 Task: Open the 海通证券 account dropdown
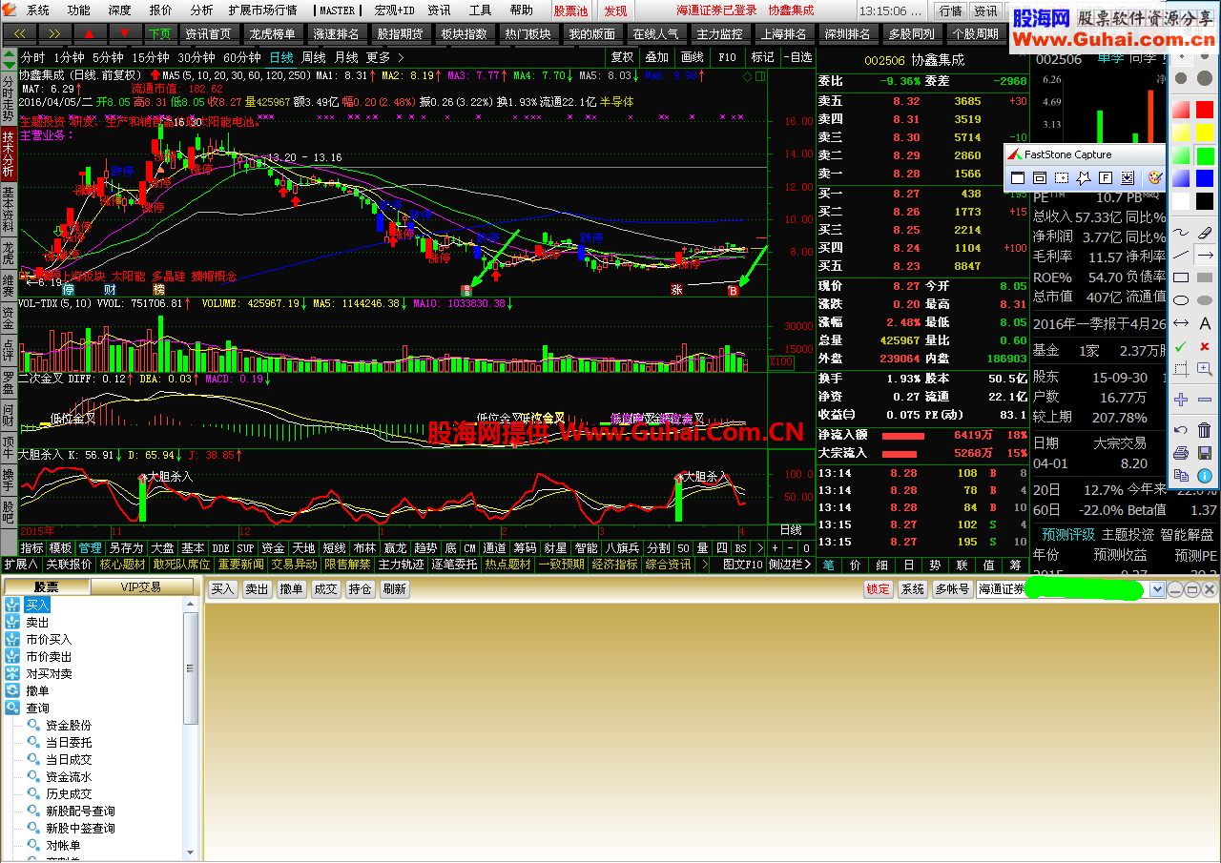coord(1158,589)
